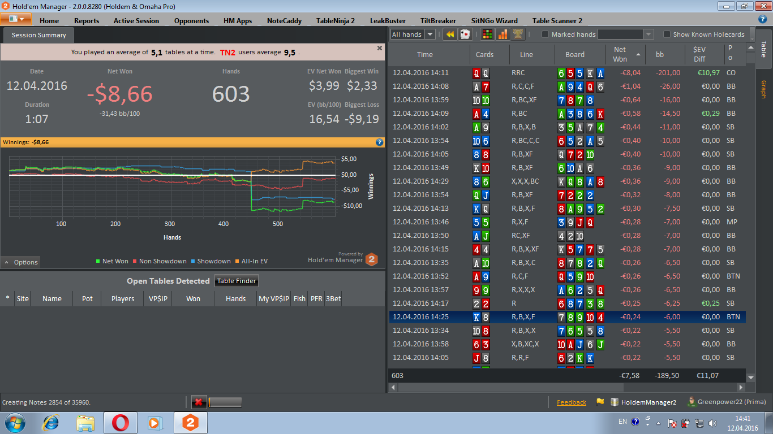Toggle Non Showdown legend entry
The image size is (773, 434).
pos(159,261)
